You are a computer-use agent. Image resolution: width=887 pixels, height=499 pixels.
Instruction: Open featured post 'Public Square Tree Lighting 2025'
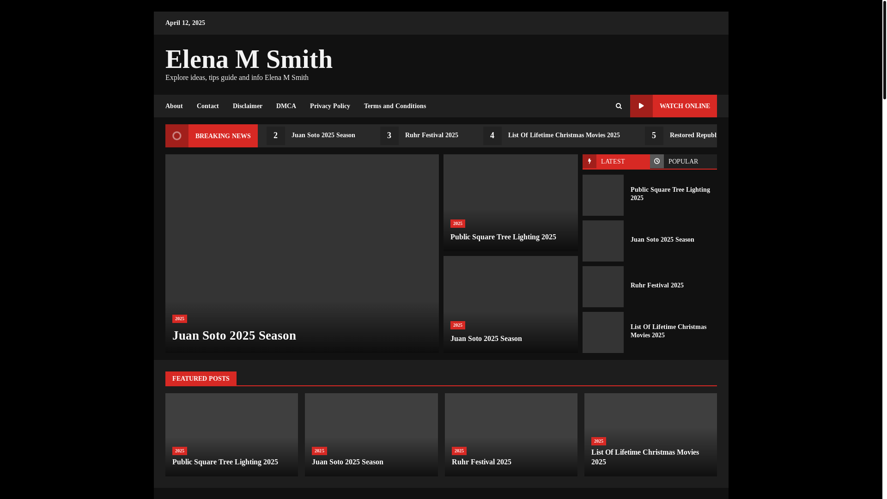click(225, 462)
